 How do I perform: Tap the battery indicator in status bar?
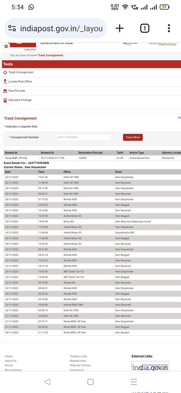[x=165, y=7]
